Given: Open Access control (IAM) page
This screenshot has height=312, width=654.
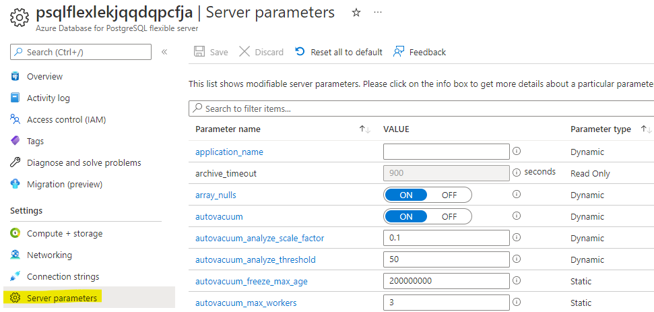Looking at the screenshot, I should [x=66, y=120].
